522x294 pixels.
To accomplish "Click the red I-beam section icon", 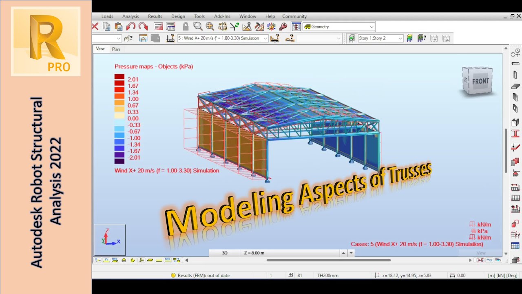I will (515, 134).
